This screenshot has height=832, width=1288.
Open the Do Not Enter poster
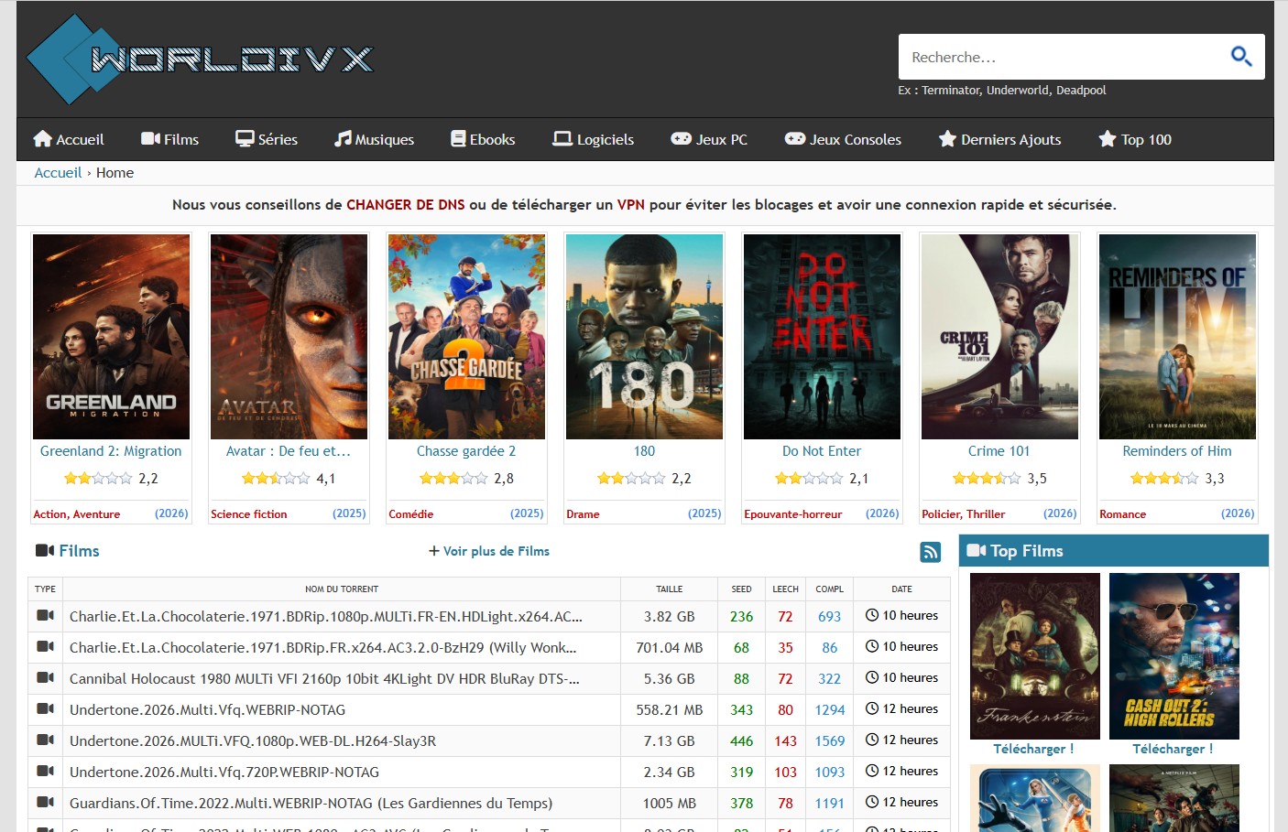pyautogui.click(x=822, y=337)
